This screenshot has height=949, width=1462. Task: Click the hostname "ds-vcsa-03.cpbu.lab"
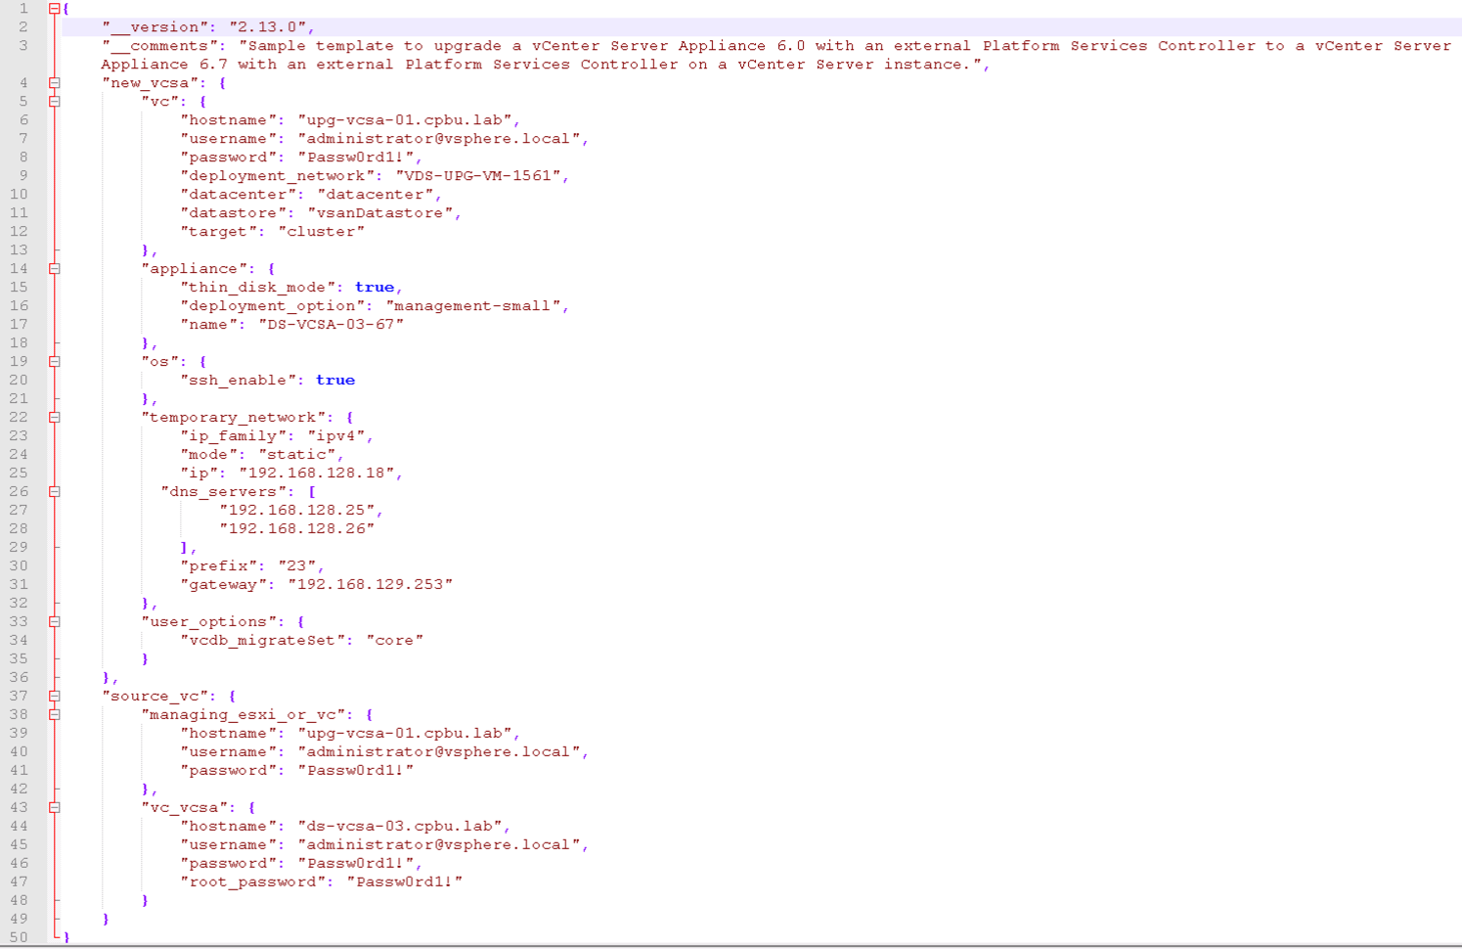(x=400, y=827)
